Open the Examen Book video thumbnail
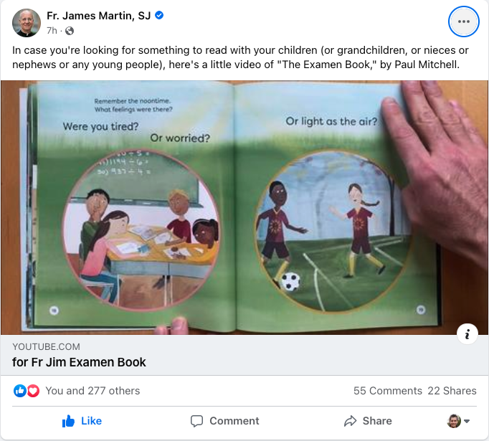Screen dimensions: 489x441 [x=244, y=207]
